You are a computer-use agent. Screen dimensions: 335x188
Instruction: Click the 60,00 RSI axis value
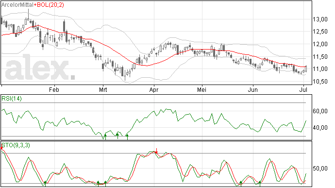(320, 111)
